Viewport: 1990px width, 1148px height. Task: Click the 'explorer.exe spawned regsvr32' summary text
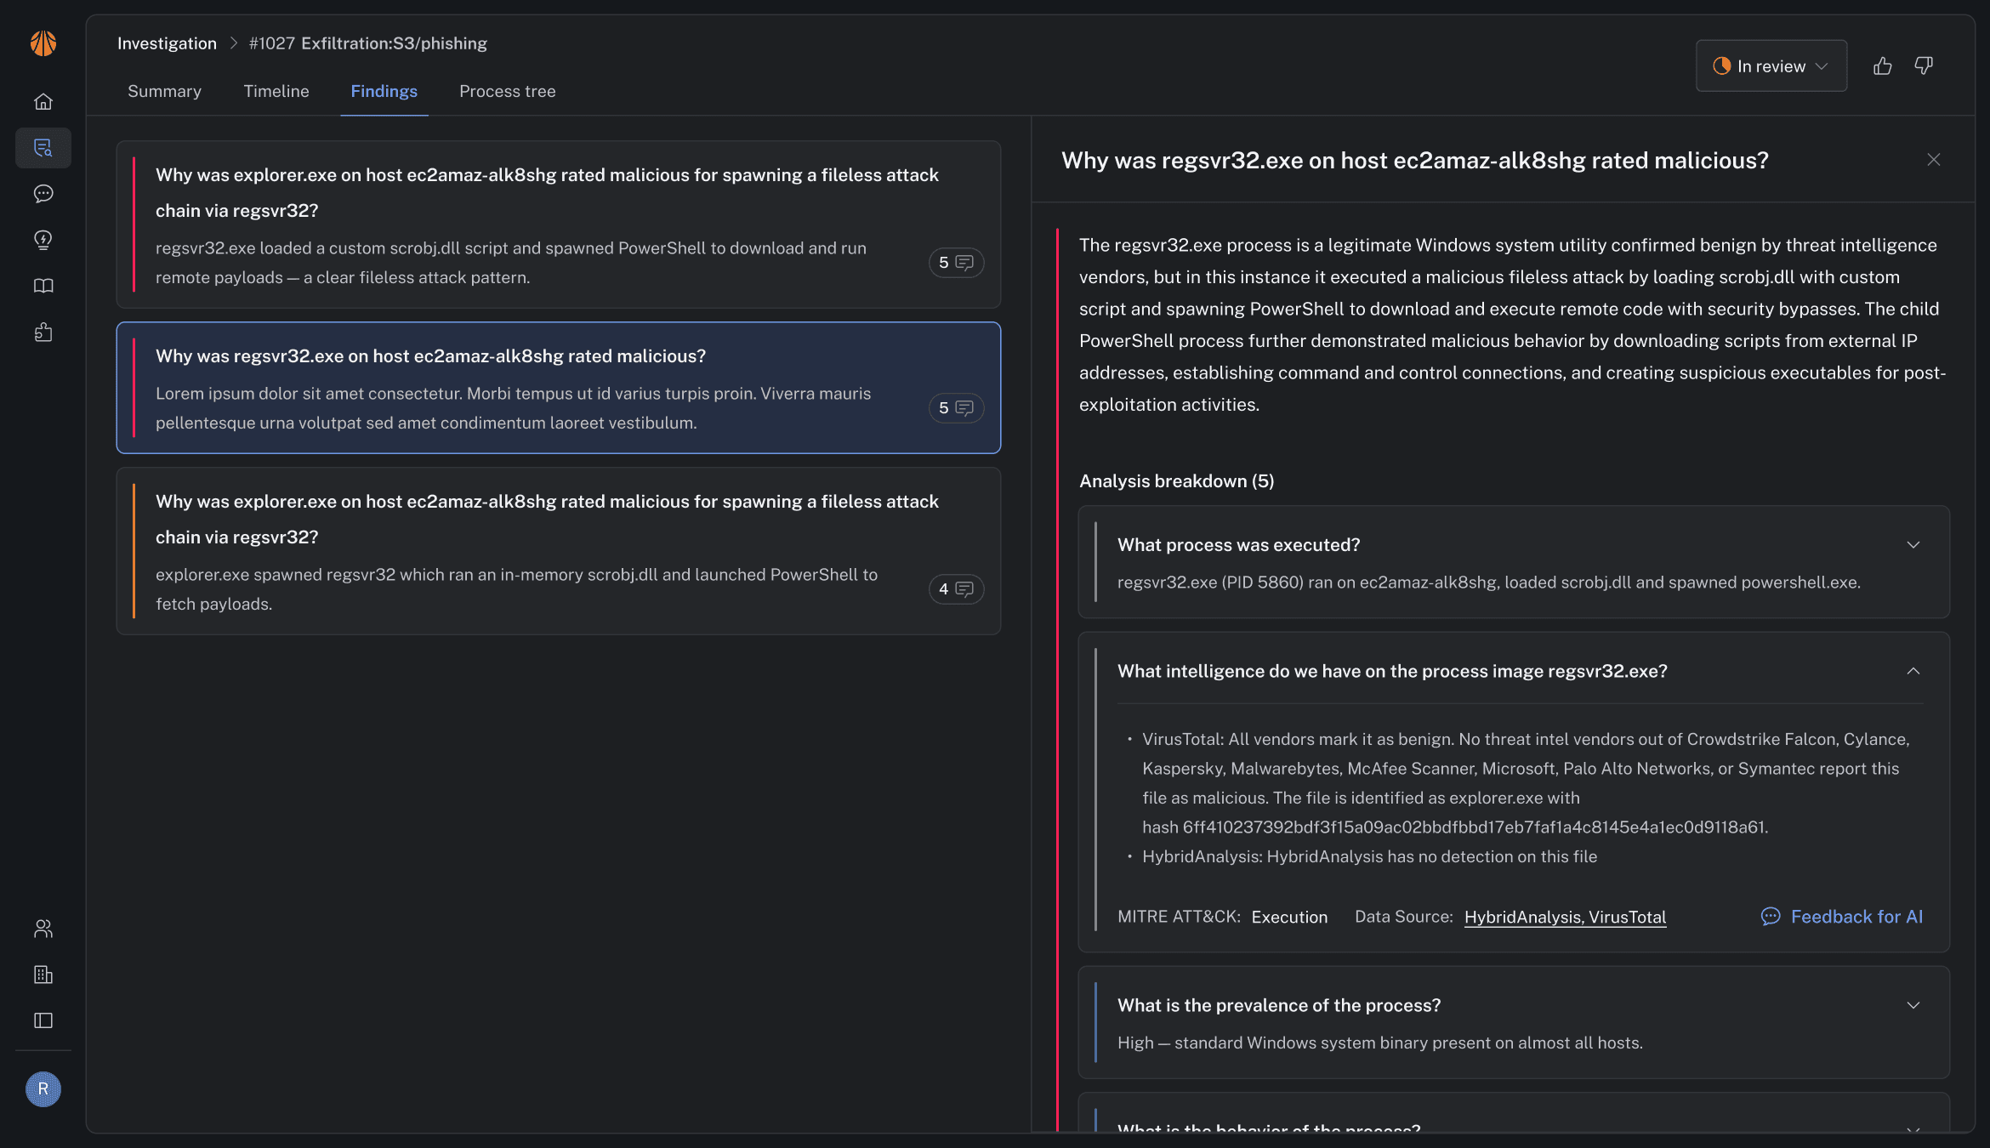point(516,589)
